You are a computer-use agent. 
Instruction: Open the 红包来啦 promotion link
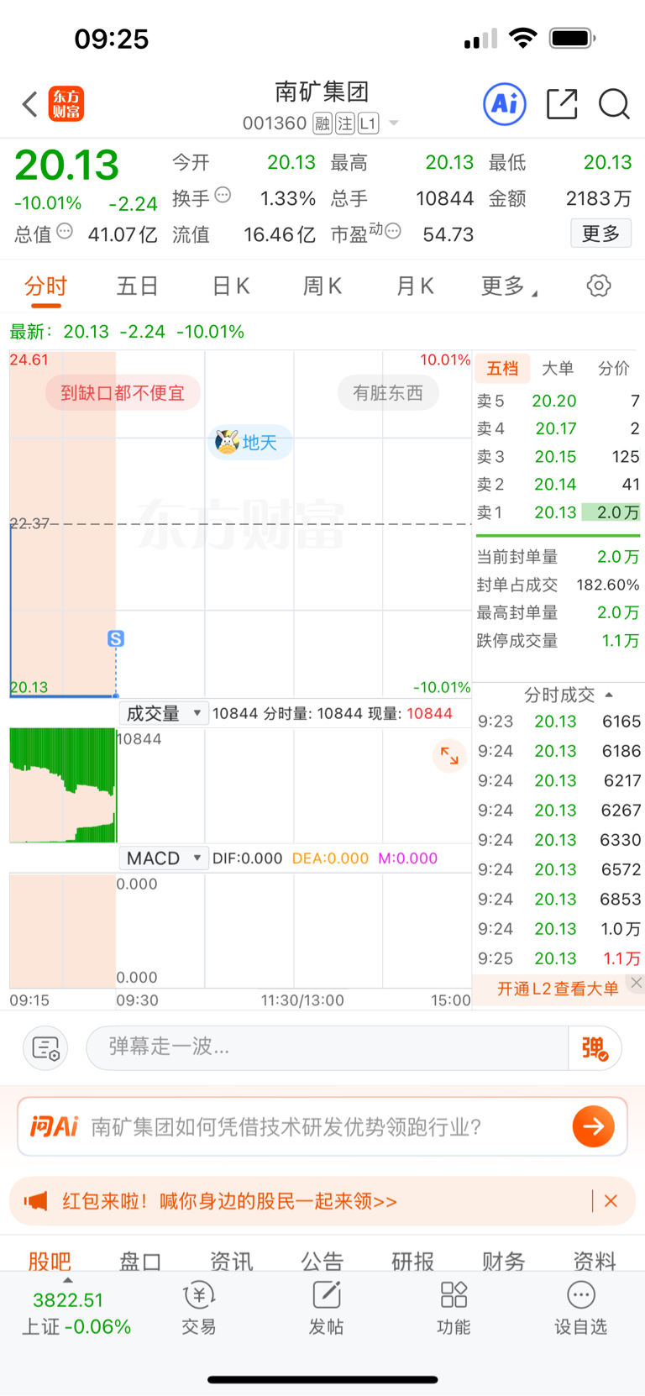point(229,1201)
